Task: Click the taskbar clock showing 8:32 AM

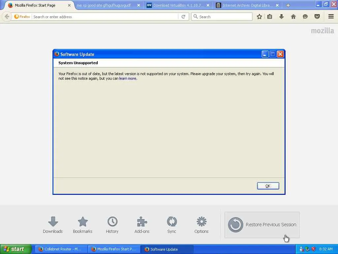Action: pyautogui.click(x=326, y=249)
